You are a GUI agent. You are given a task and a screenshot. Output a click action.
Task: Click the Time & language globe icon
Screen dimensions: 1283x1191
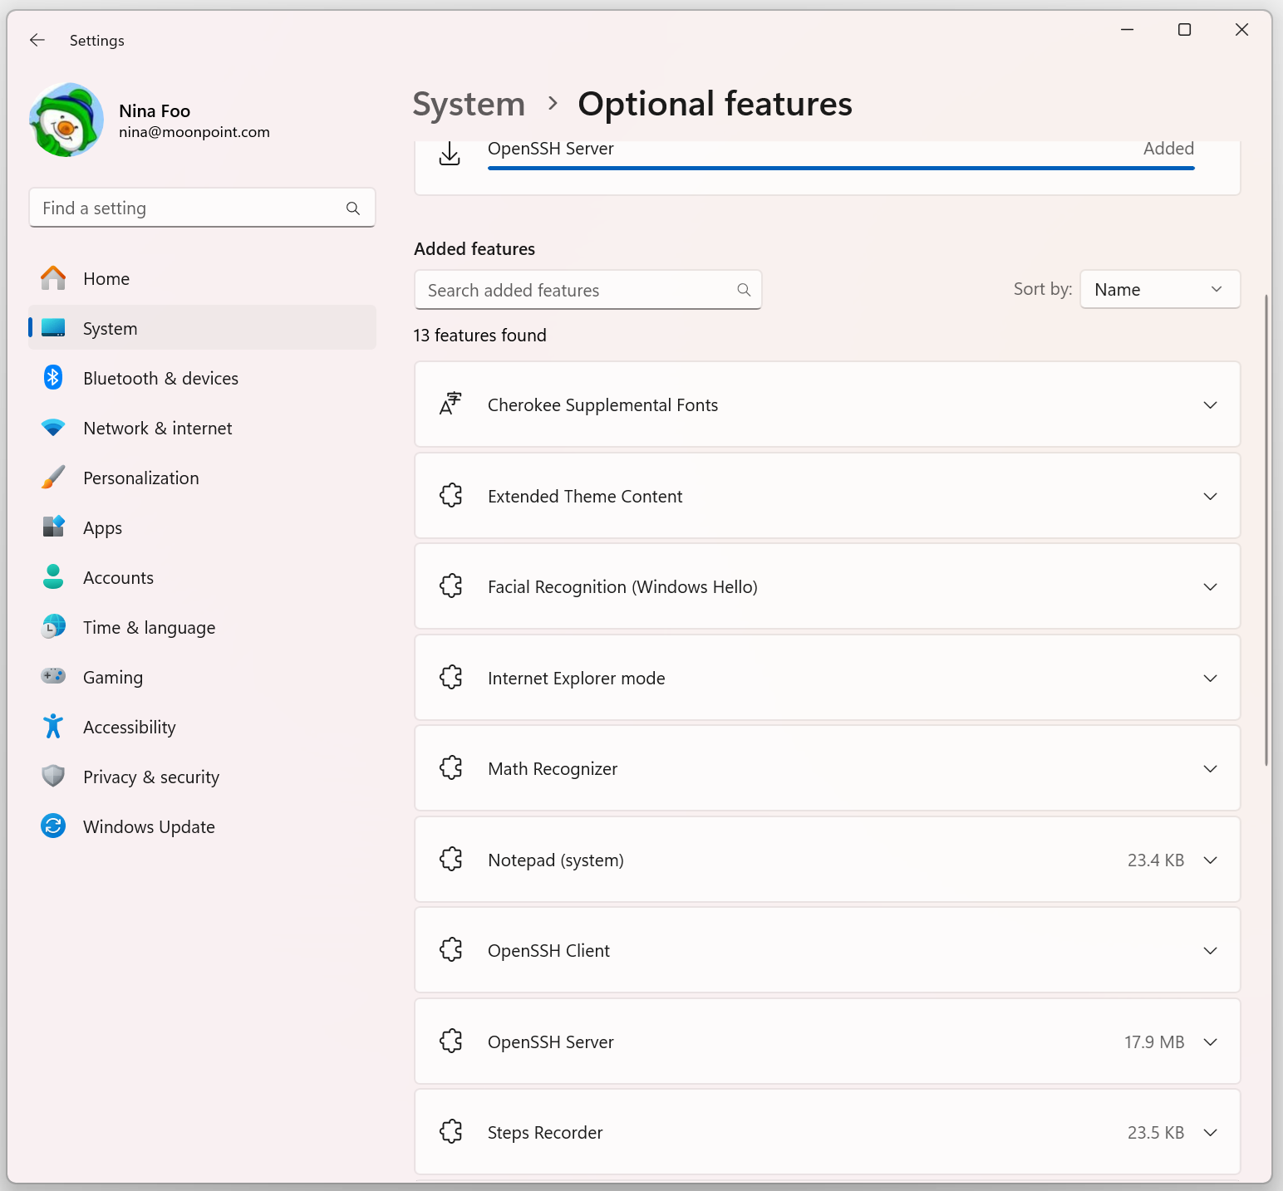point(53,627)
